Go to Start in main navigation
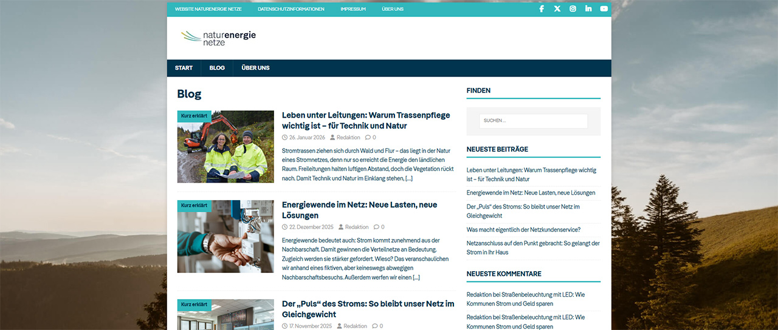The height and width of the screenshot is (330, 778). coord(184,68)
